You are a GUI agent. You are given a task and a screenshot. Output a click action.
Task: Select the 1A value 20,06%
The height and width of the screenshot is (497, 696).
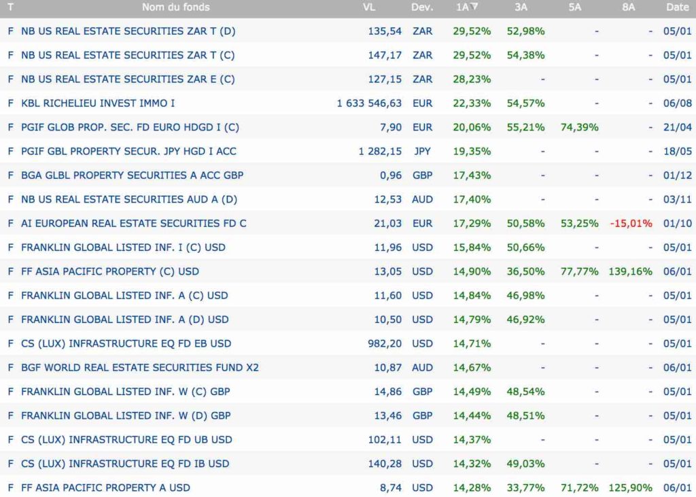coord(472,127)
